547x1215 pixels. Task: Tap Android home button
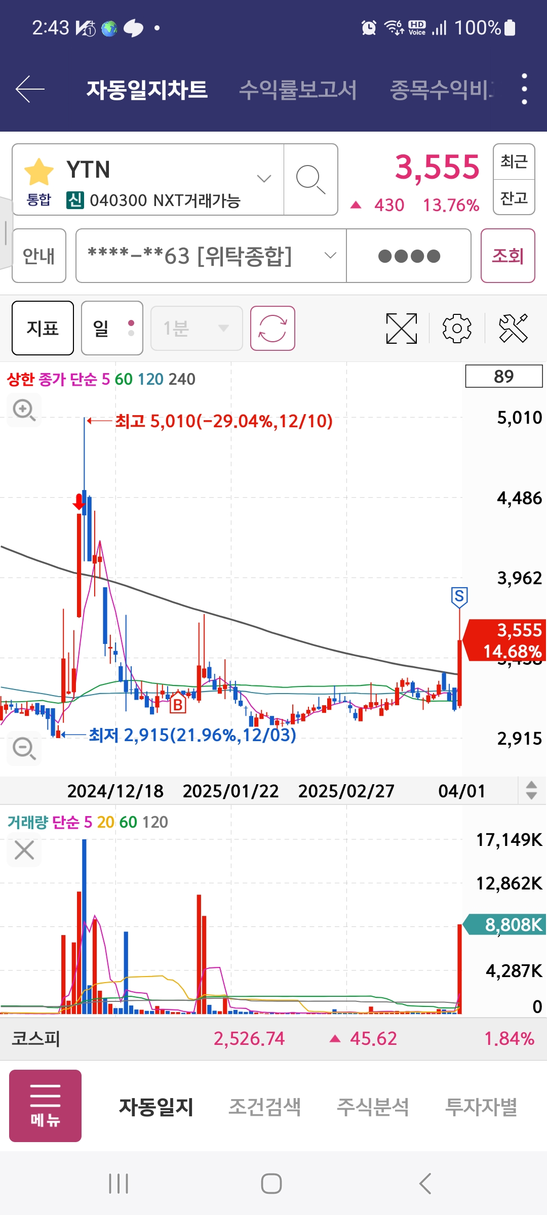pyautogui.click(x=271, y=1184)
